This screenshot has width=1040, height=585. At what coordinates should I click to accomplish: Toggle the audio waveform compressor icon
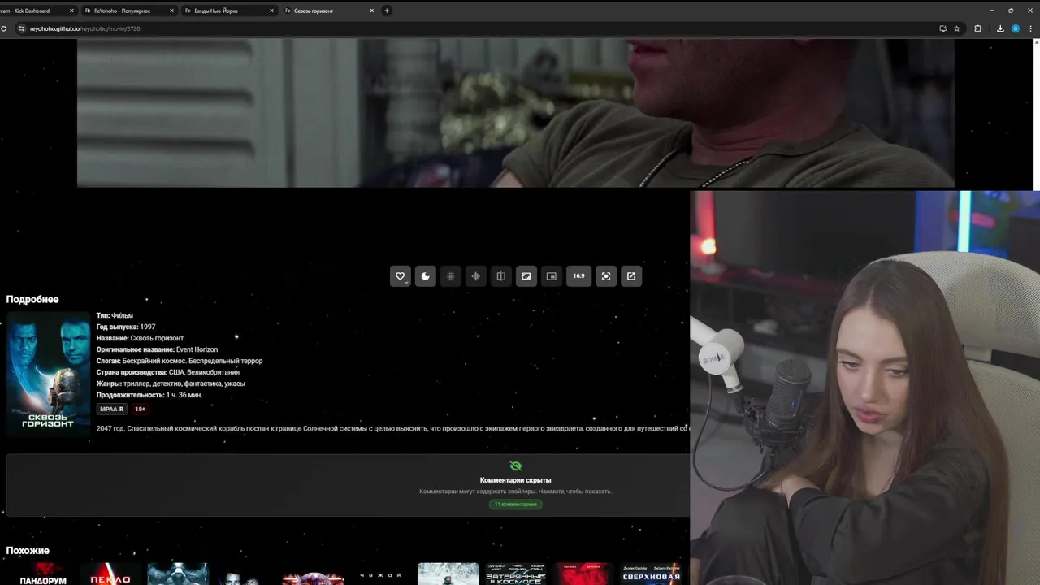(475, 276)
